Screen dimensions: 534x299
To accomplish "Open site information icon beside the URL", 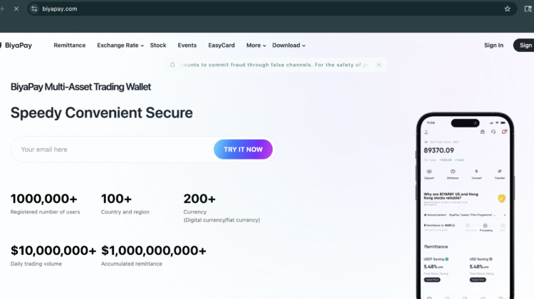I will [33, 9].
